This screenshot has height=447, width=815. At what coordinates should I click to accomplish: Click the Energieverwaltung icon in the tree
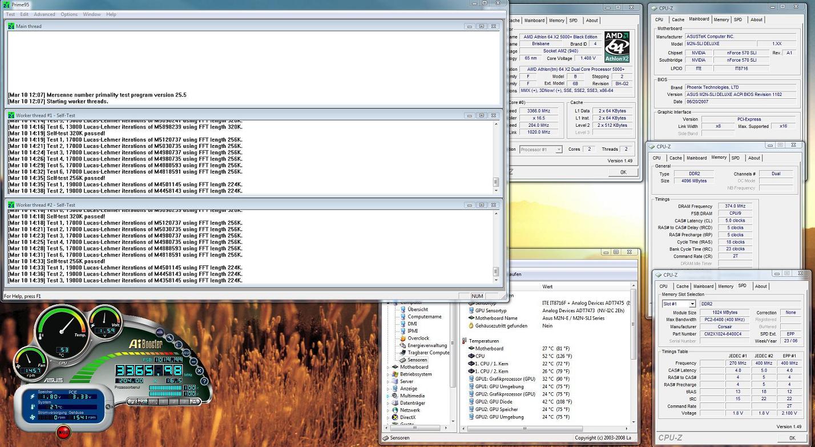pyautogui.click(x=403, y=345)
